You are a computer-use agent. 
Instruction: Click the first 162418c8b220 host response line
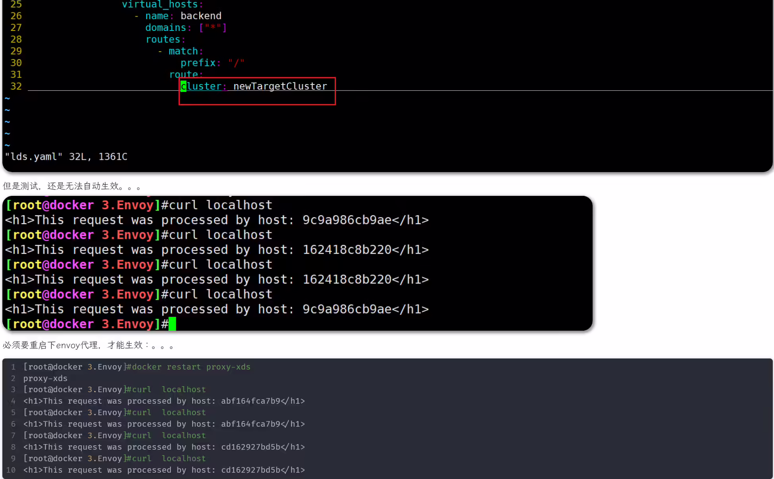click(x=217, y=250)
